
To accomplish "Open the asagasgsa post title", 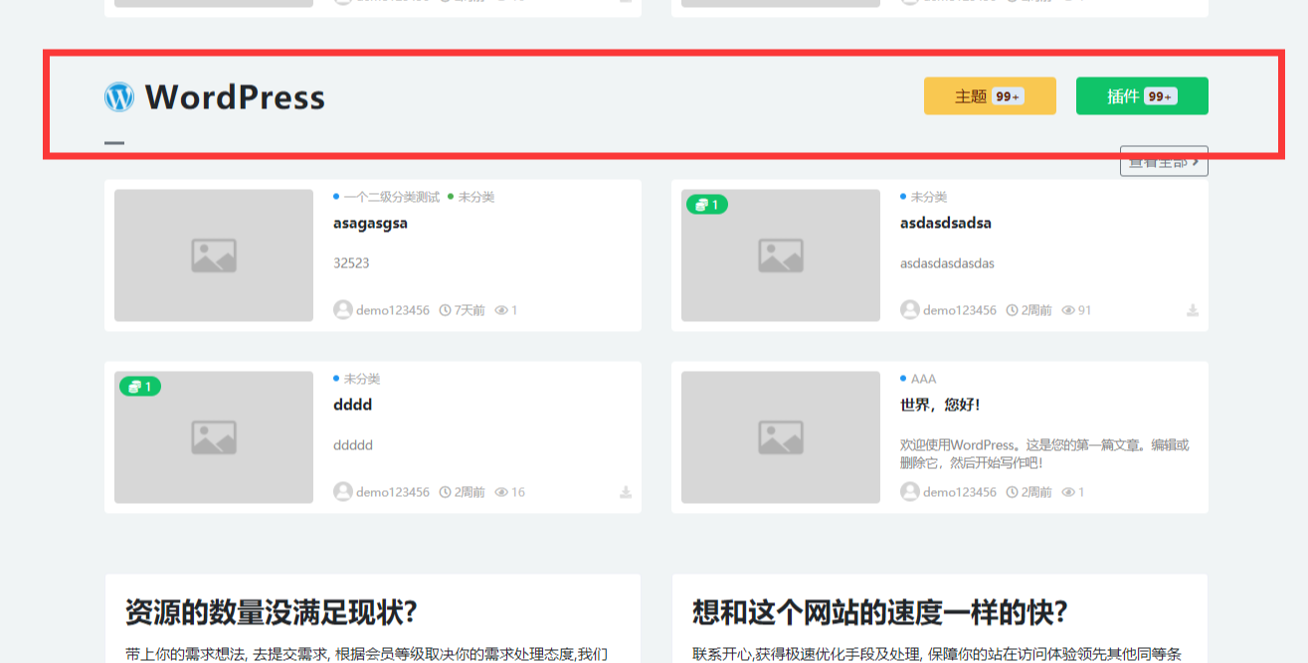I will (370, 224).
